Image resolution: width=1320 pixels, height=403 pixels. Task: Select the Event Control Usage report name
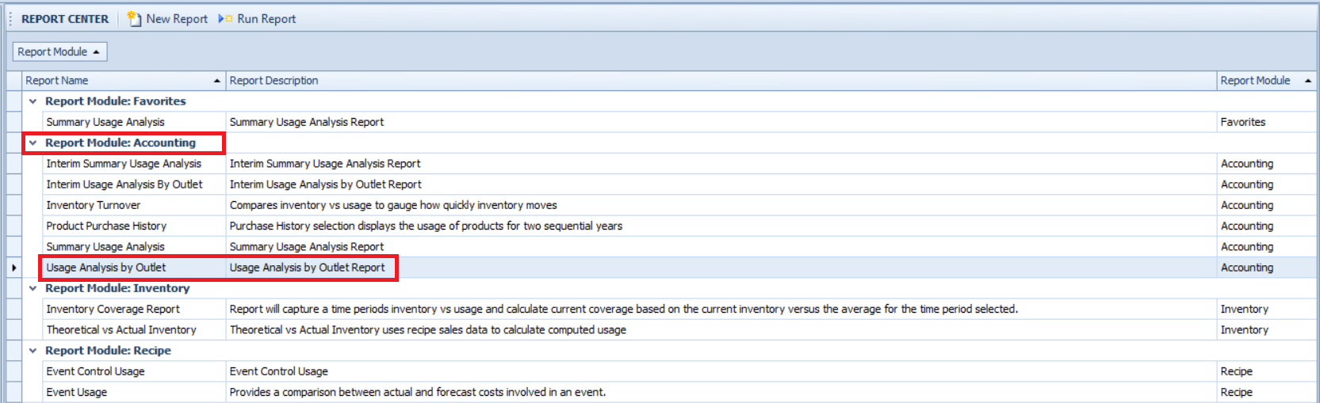95,371
